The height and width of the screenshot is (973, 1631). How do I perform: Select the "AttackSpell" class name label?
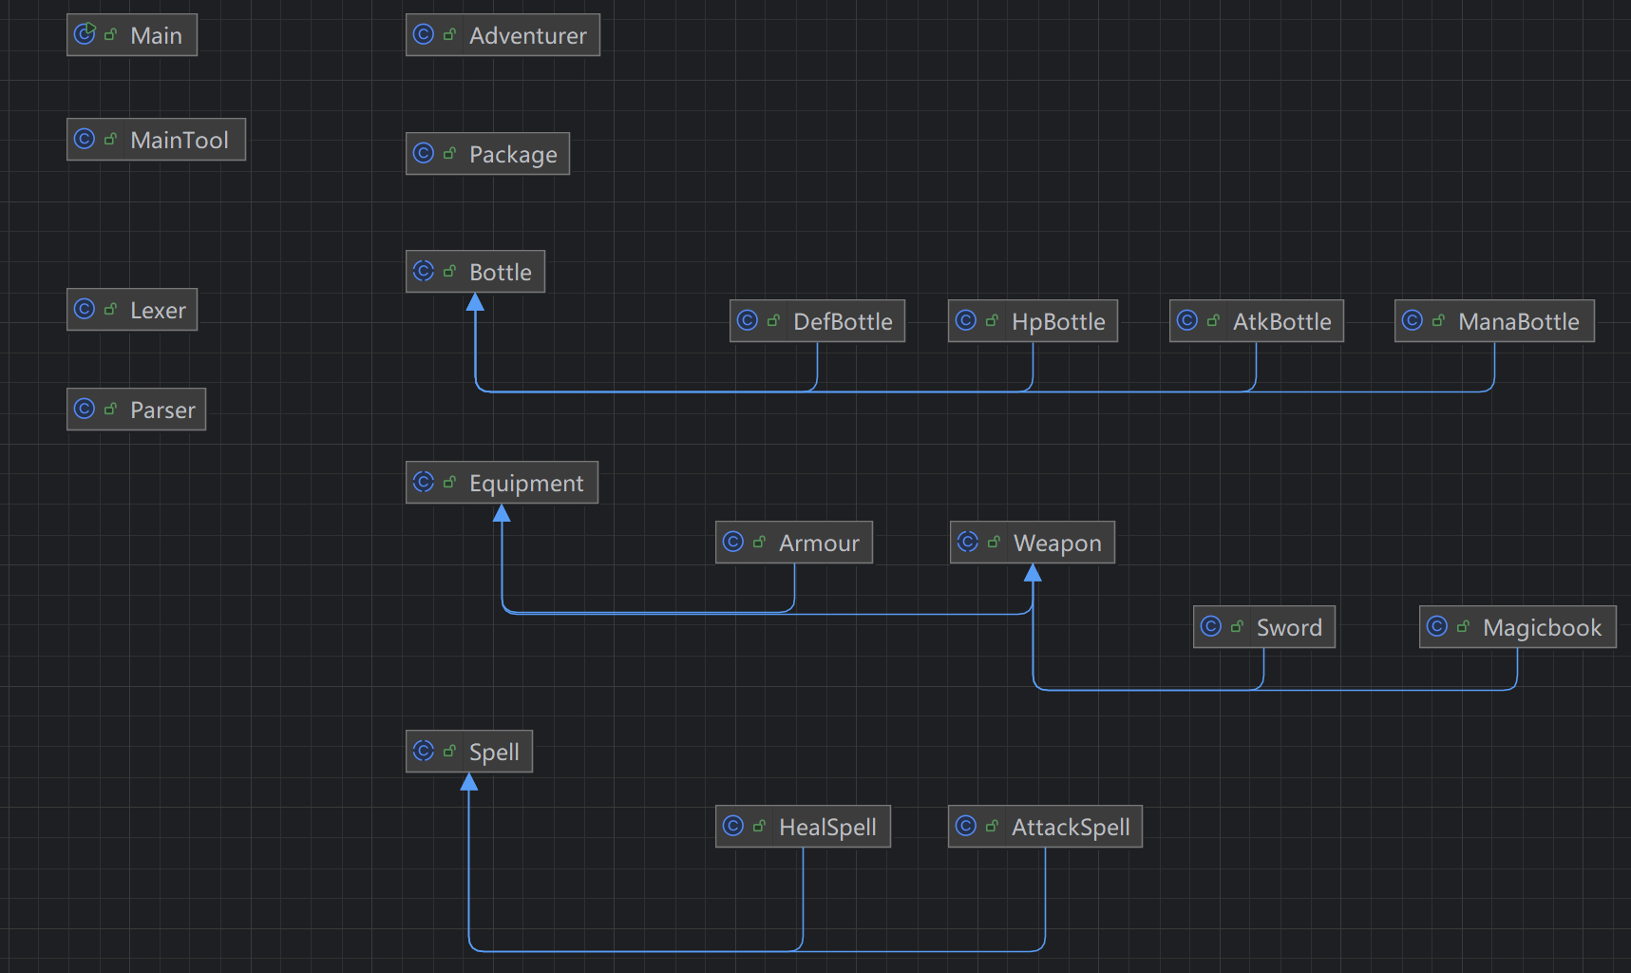1071,828
